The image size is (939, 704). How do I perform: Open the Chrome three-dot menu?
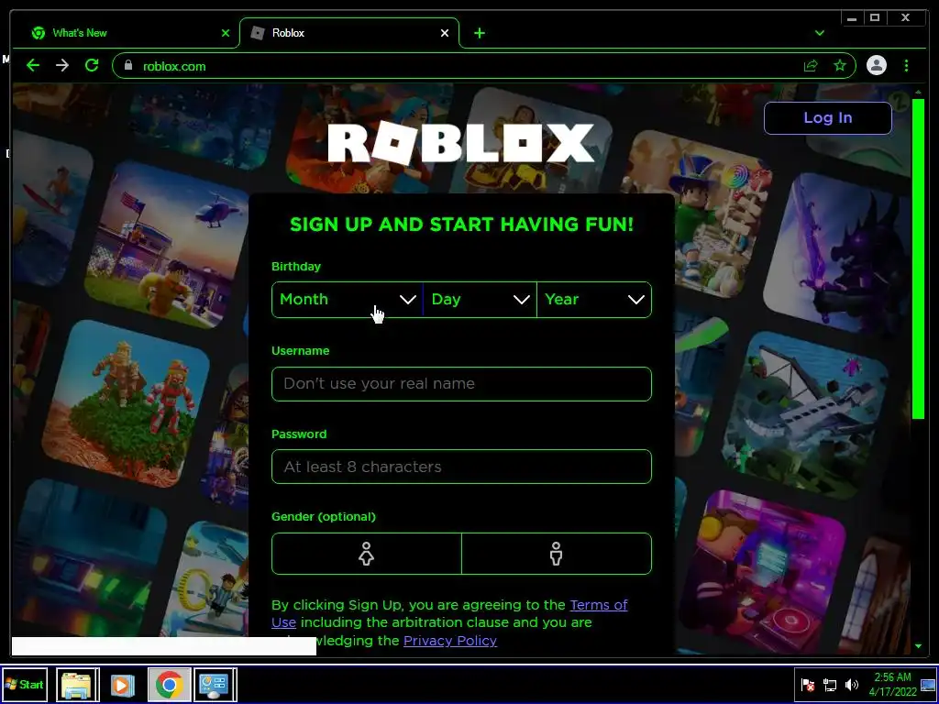tap(906, 65)
